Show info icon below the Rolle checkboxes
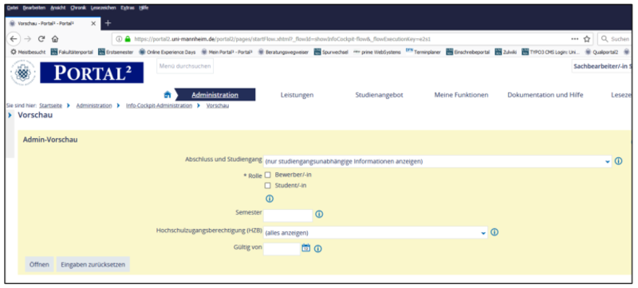The height and width of the screenshot is (288, 638). (270, 199)
